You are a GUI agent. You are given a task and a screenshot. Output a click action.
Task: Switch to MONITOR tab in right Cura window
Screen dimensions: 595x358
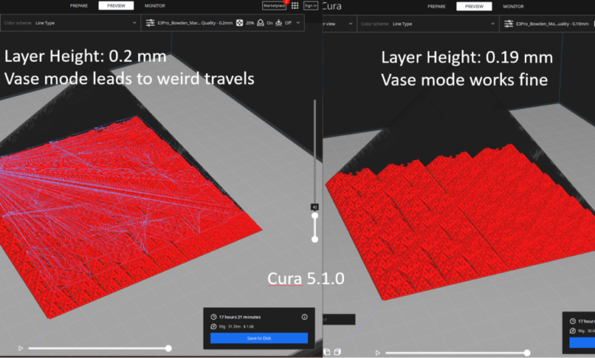point(513,6)
